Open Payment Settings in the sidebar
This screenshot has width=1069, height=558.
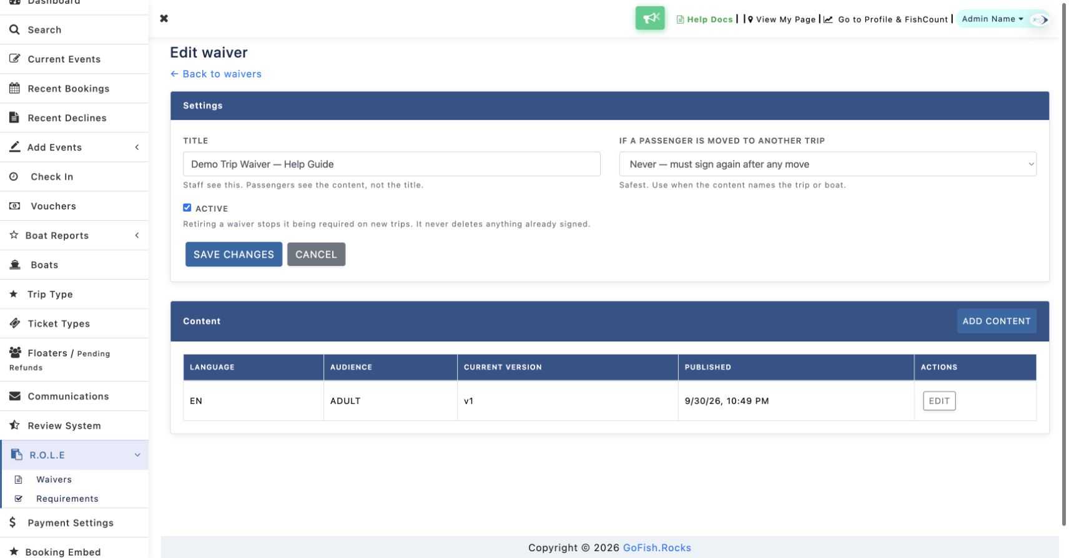click(x=74, y=522)
